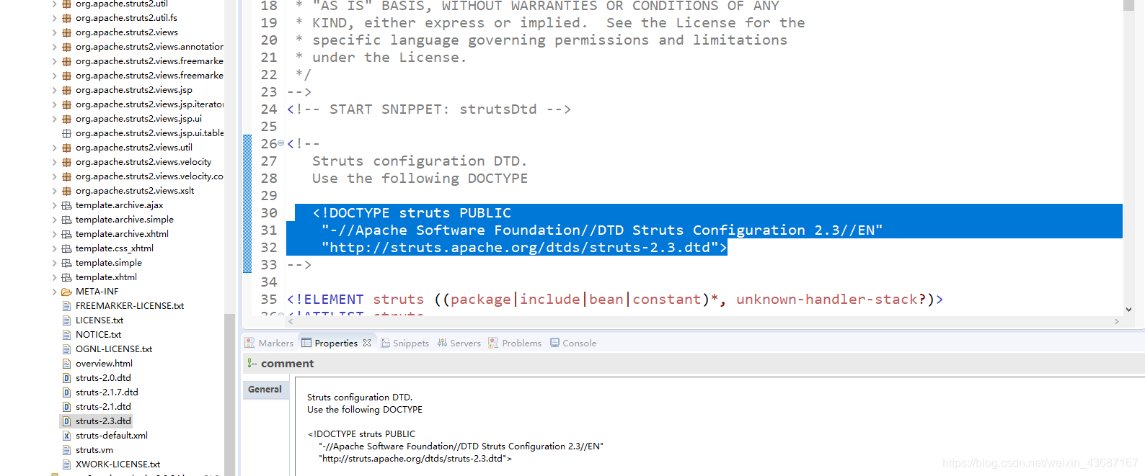This screenshot has height=476, width=1145.
Task: Click the template.css_xhtml package icon
Action: (x=66, y=248)
